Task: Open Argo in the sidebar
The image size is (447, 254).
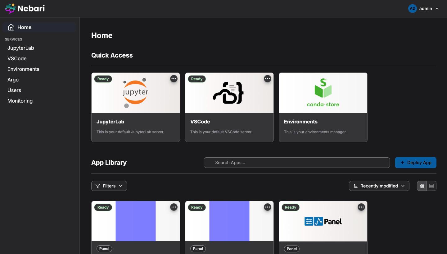Action: pos(13,80)
